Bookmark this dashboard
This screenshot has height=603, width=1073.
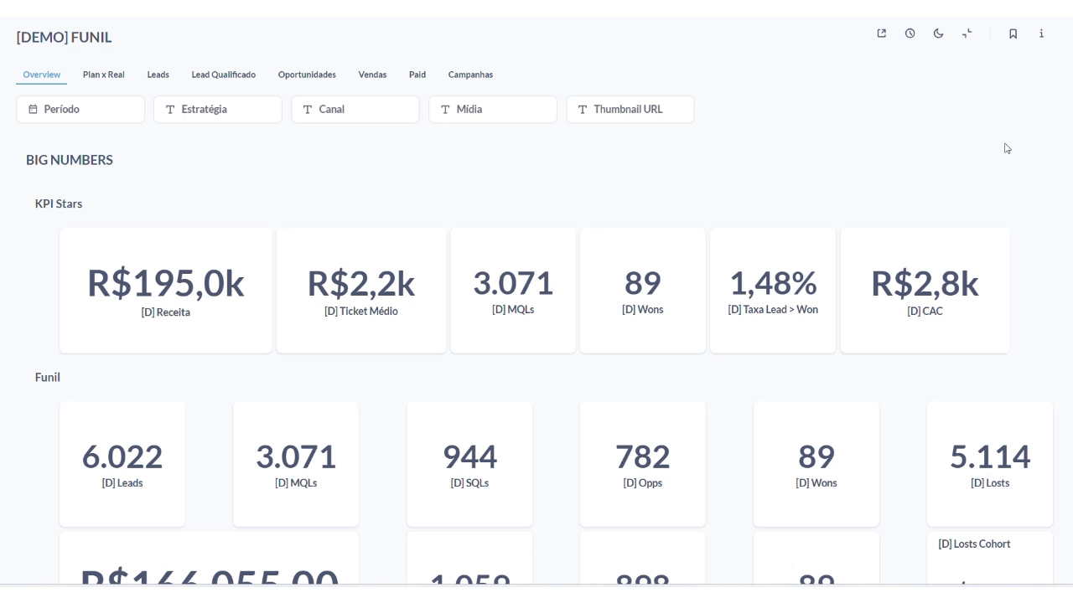(x=1013, y=33)
